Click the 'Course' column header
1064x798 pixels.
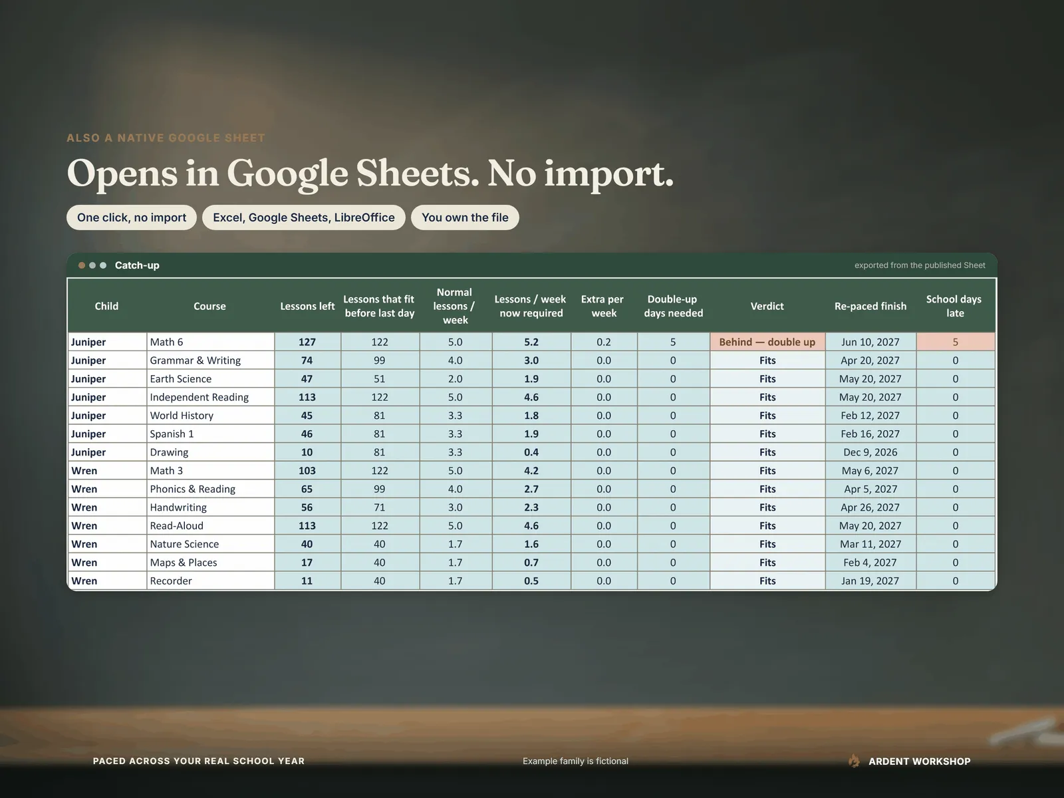210,306
